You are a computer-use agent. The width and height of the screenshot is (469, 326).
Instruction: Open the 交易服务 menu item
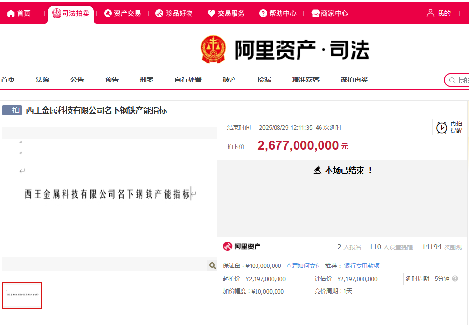click(231, 13)
